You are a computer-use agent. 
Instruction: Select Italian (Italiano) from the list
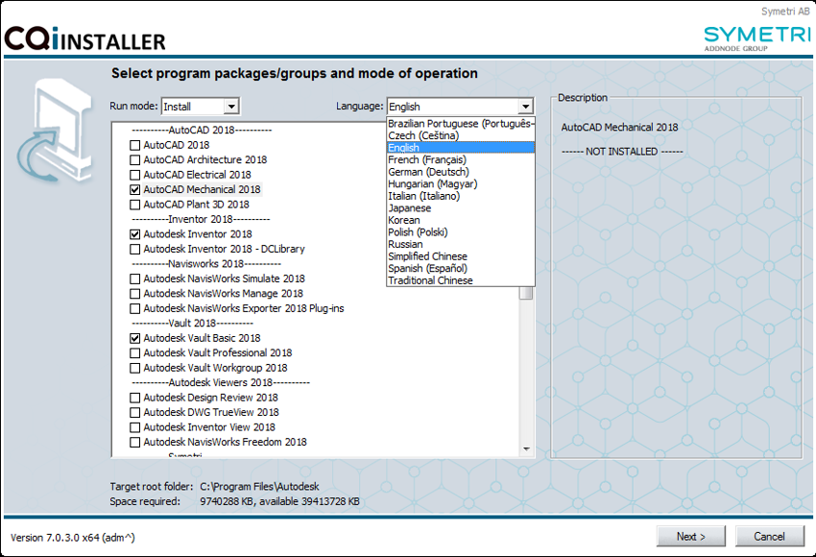click(x=461, y=196)
